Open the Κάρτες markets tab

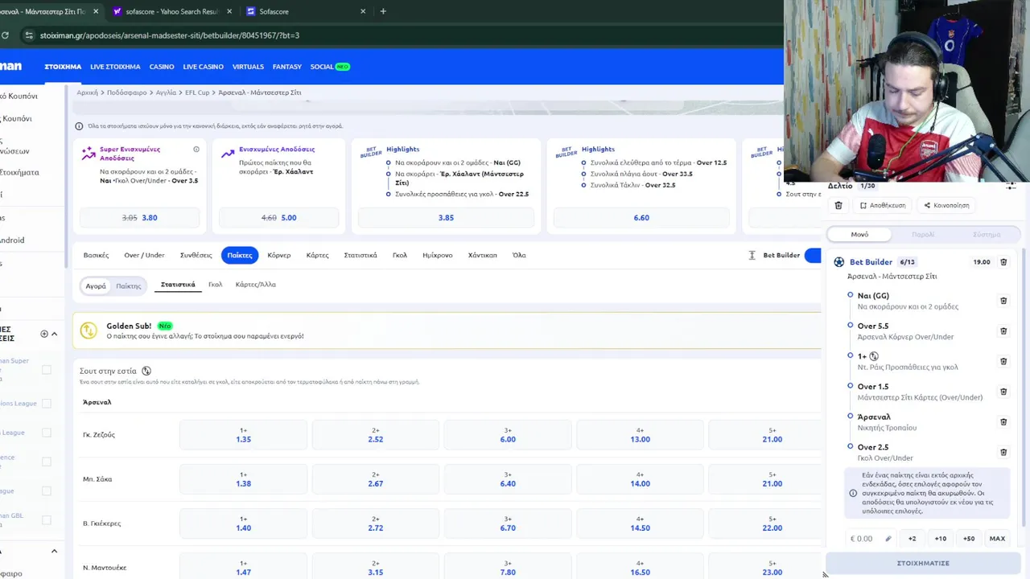pos(317,256)
